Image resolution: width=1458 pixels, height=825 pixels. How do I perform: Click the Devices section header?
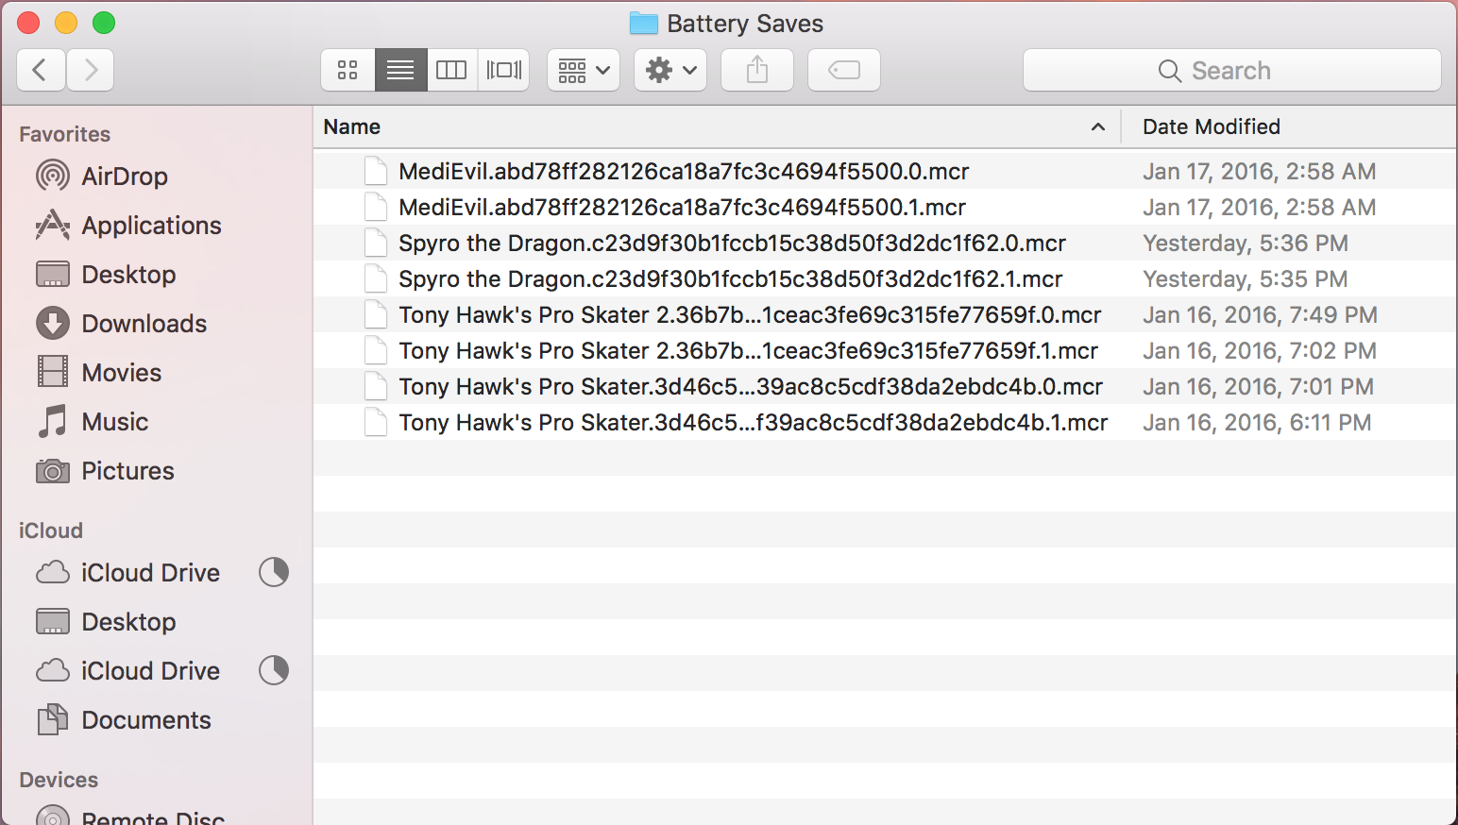(x=59, y=780)
